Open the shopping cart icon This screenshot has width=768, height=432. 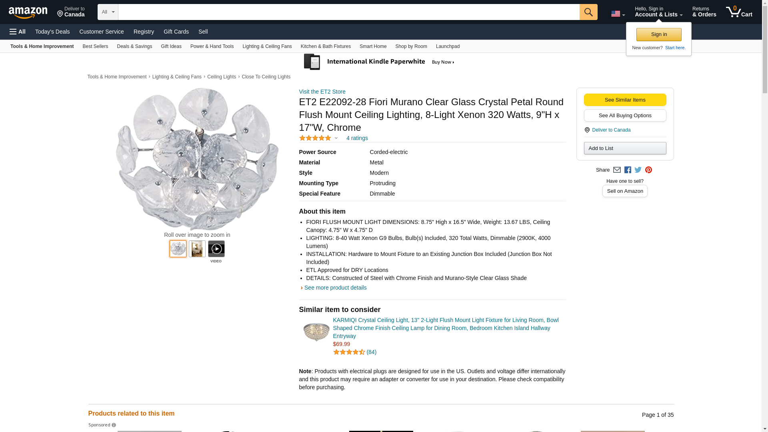pyautogui.click(x=739, y=12)
